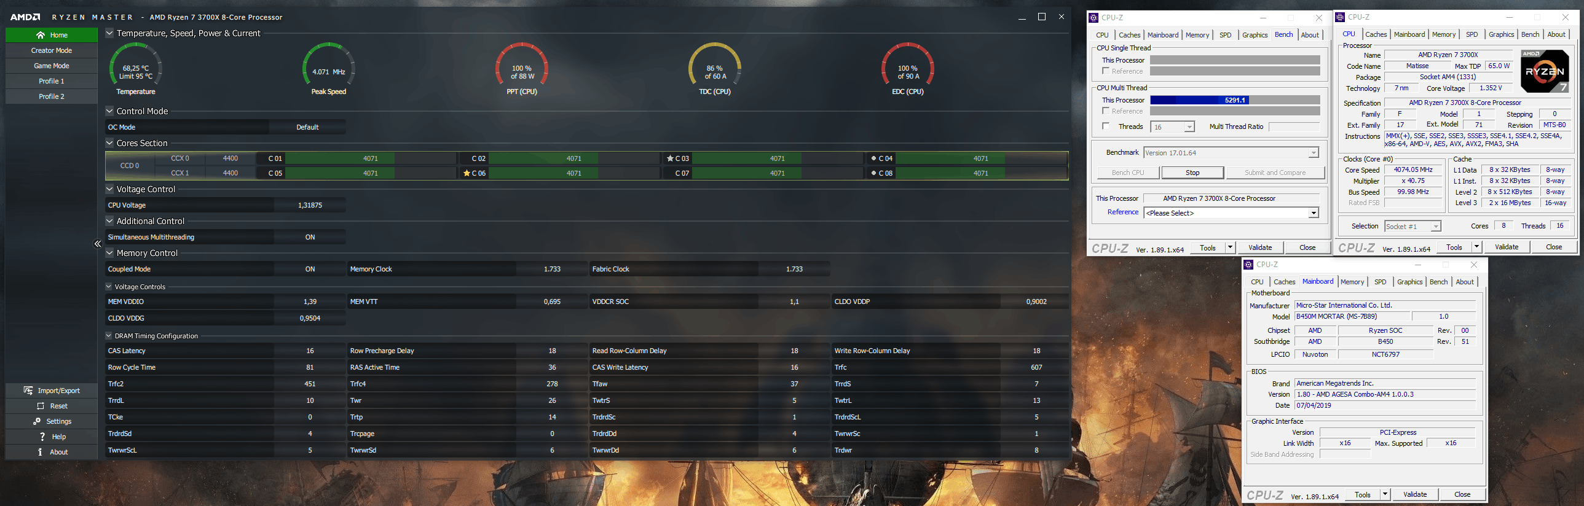Open Caches tab in CPU-Z Bench window
This screenshot has height=506, width=1584.
pyautogui.click(x=1130, y=35)
